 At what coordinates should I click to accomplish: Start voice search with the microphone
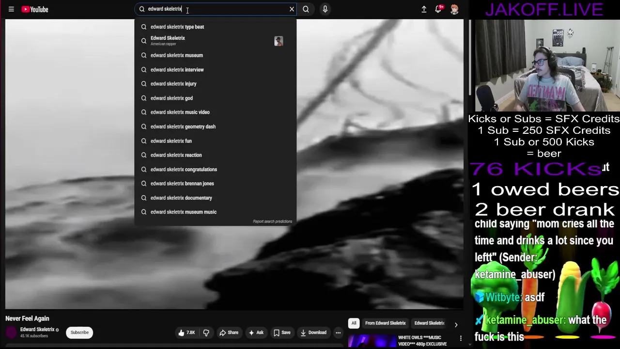325,9
